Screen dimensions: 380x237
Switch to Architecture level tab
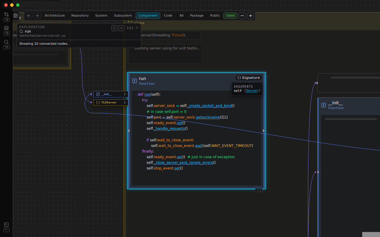(55, 16)
